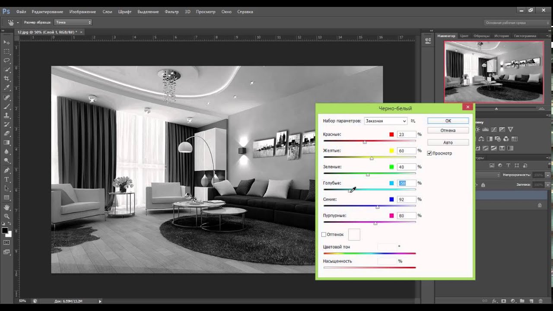Open the Редактирование menu
The width and height of the screenshot is (553, 311).
click(48, 12)
